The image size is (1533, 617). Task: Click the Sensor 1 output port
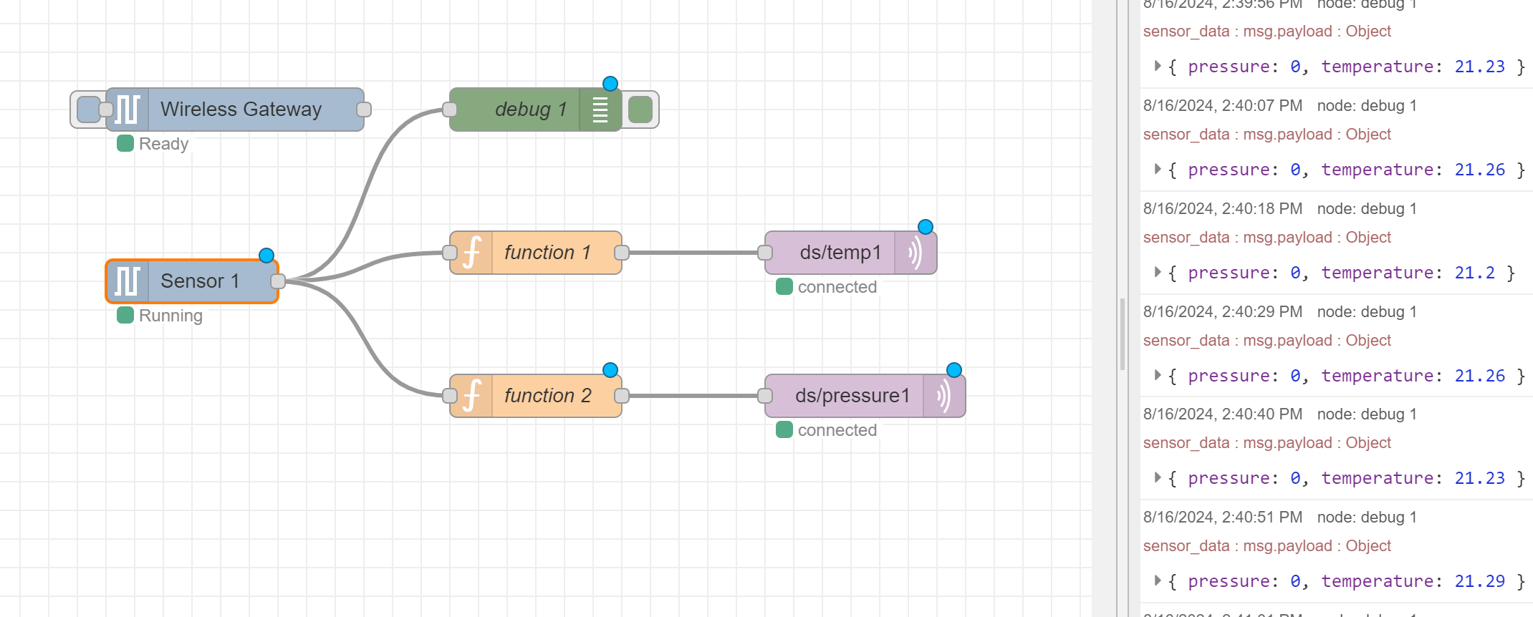[x=278, y=281]
